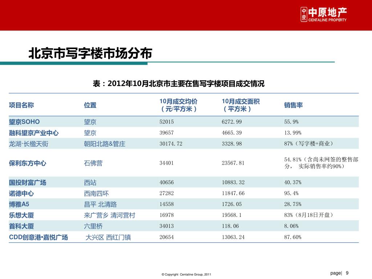Select price value 30174.72

pos(171,143)
